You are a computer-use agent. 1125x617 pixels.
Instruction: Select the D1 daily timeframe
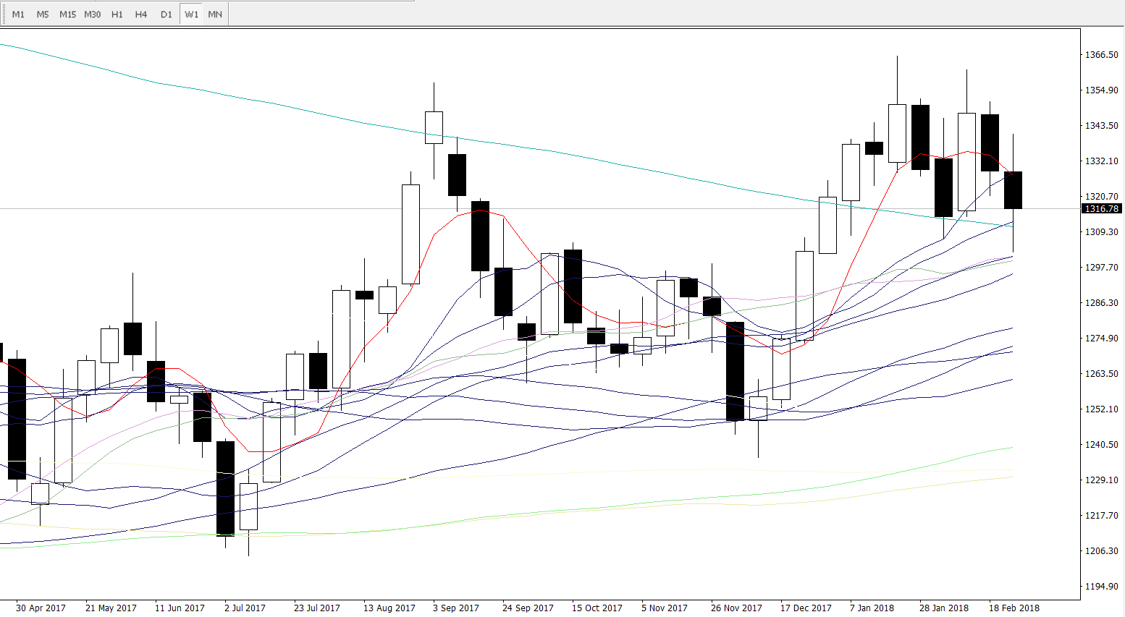[167, 14]
